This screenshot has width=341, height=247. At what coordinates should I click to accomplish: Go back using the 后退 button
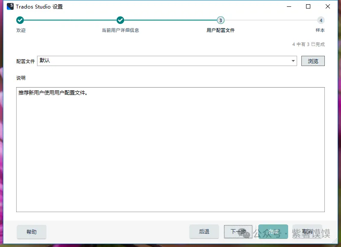(x=204, y=232)
